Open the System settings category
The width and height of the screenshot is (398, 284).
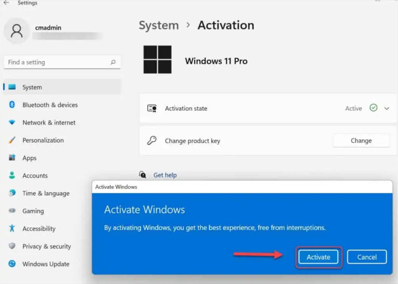[62, 87]
